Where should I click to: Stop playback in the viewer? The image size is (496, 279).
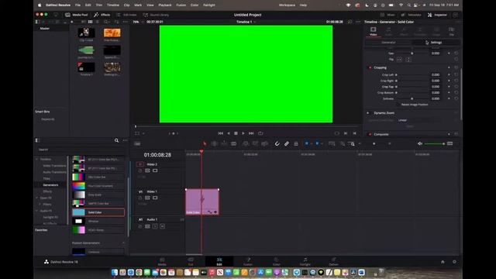point(236,133)
